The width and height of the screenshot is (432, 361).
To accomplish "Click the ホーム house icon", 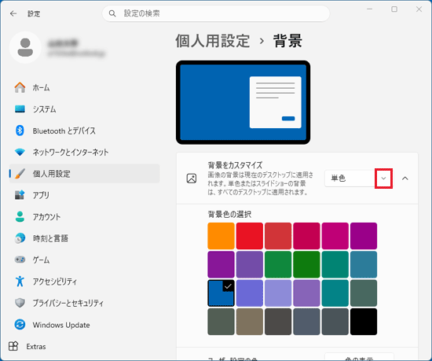I will click(x=20, y=87).
